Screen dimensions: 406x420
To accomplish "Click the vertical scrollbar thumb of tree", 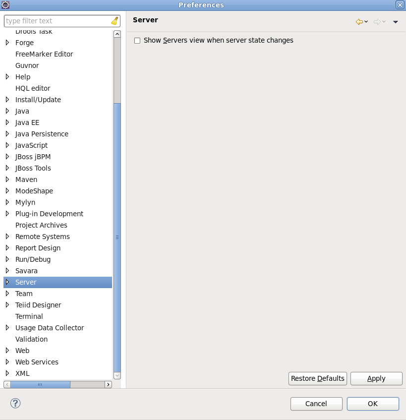I will click(117, 238).
